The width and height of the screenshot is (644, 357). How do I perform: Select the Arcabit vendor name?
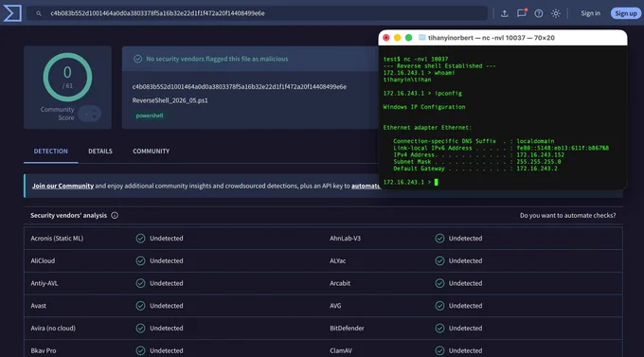click(340, 283)
